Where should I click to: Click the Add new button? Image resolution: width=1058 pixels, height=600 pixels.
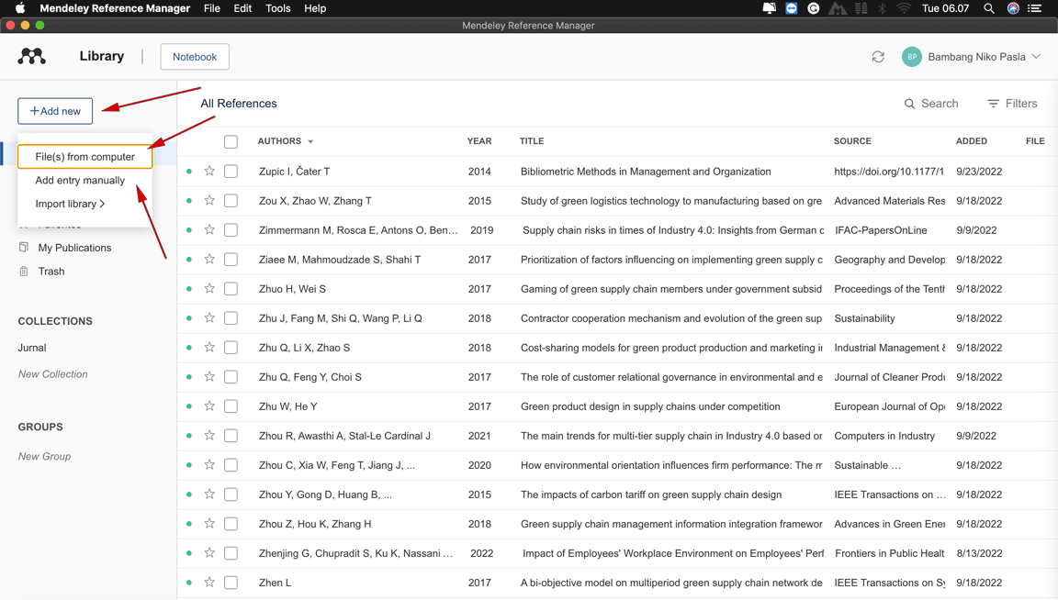55,111
